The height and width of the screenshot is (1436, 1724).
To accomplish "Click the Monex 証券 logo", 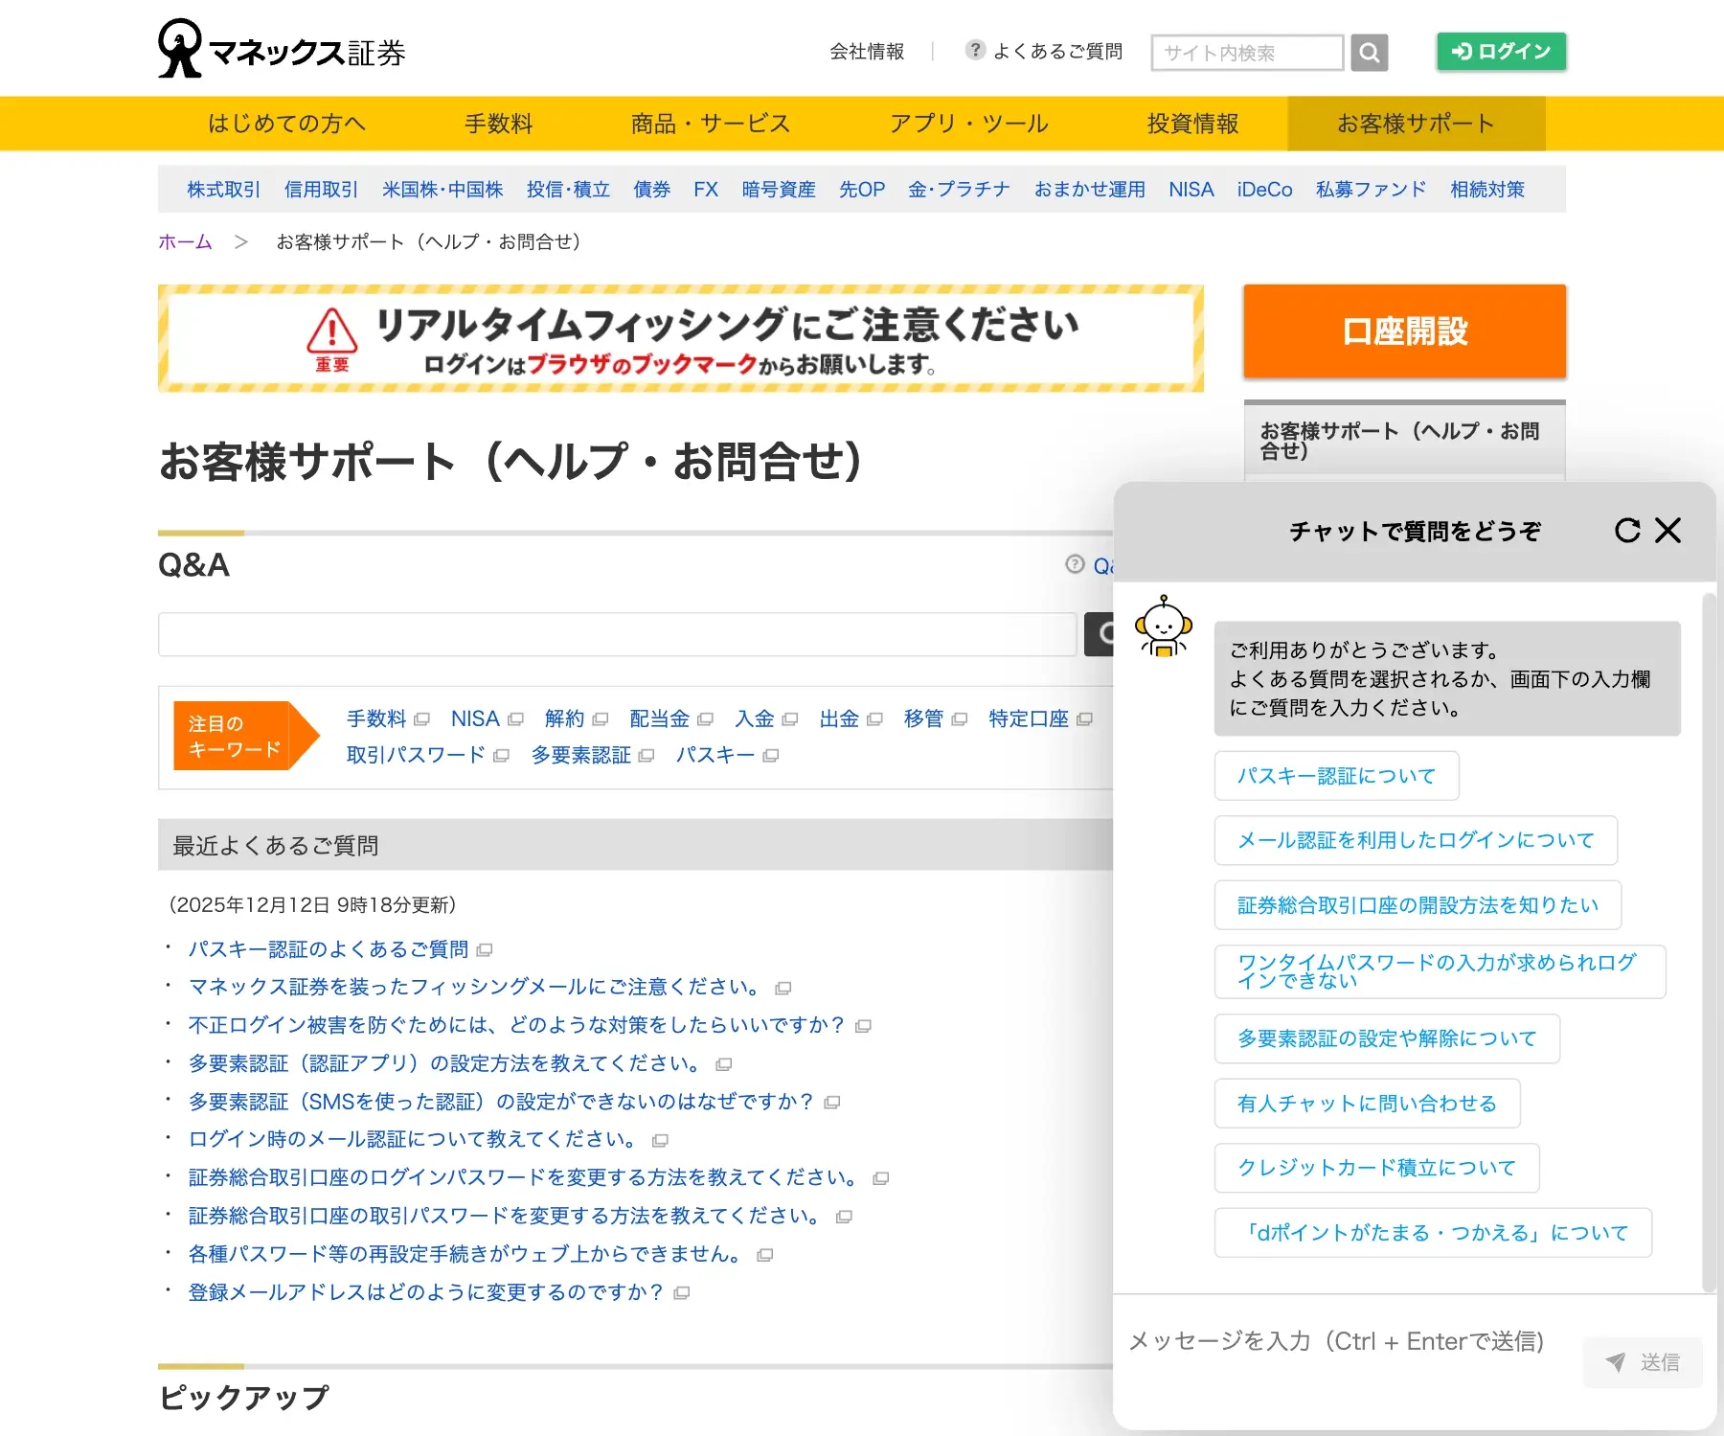I will tap(282, 49).
